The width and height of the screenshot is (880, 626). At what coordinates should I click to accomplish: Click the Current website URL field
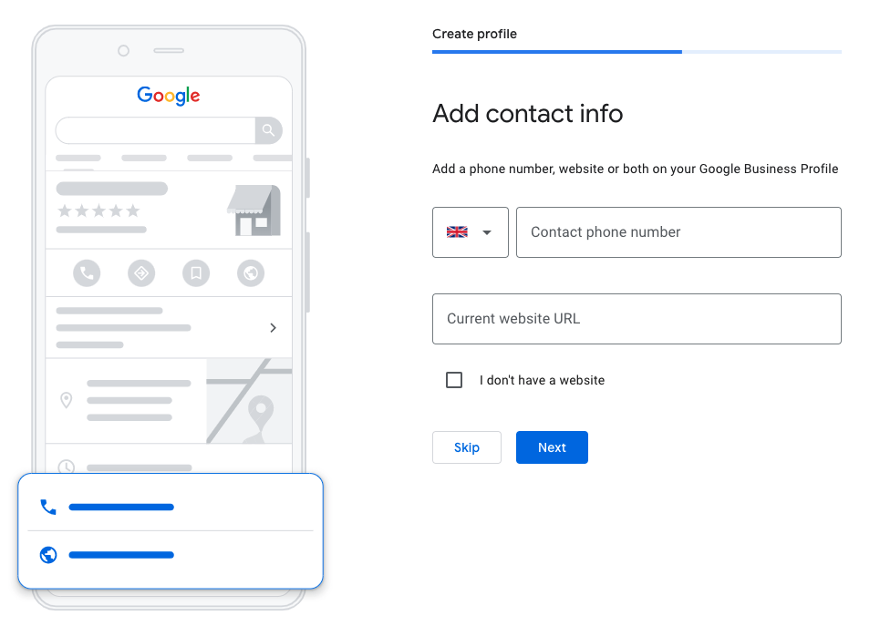(637, 319)
